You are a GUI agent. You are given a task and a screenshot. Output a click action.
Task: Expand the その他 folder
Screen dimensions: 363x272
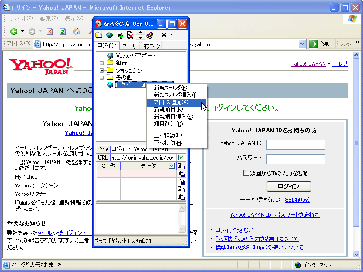click(102, 78)
